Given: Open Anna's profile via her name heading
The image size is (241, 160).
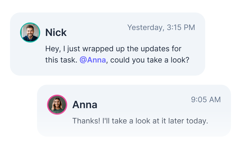Looking at the screenshot, I should coord(85,105).
